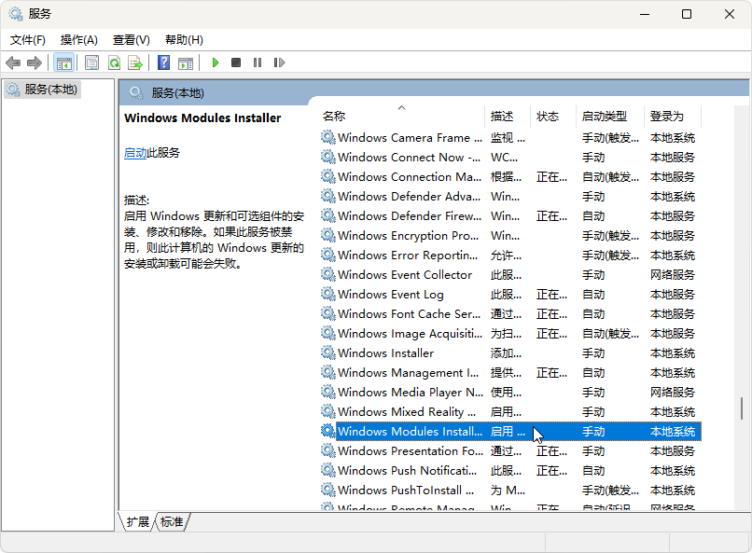The width and height of the screenshot is (752, 553).
Task: Click the Restart service toolbar icon
Action: pyautogui.click(x=279, y=62)
